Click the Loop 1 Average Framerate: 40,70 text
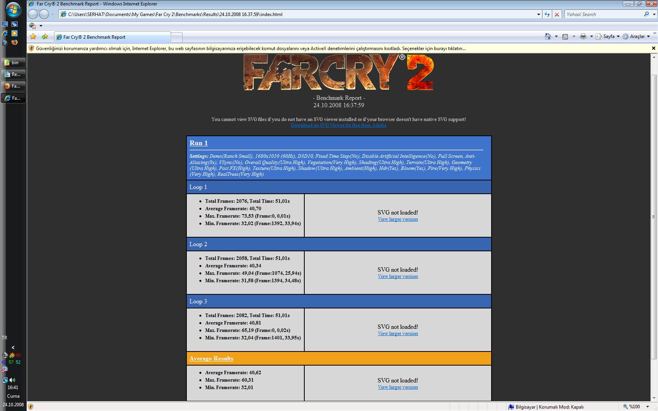The height and width of the screenshot is (411, 658). tap(233, 209)
